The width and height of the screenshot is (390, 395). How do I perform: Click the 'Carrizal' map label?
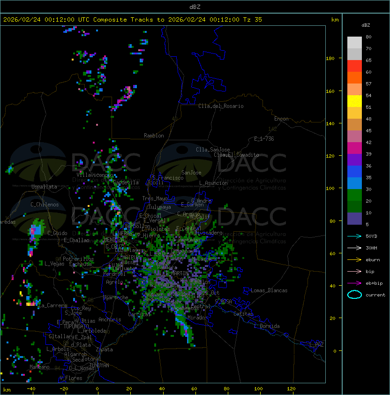coord(139,314)
